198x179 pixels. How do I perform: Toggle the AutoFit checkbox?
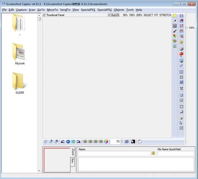click(x=109, y=15)
